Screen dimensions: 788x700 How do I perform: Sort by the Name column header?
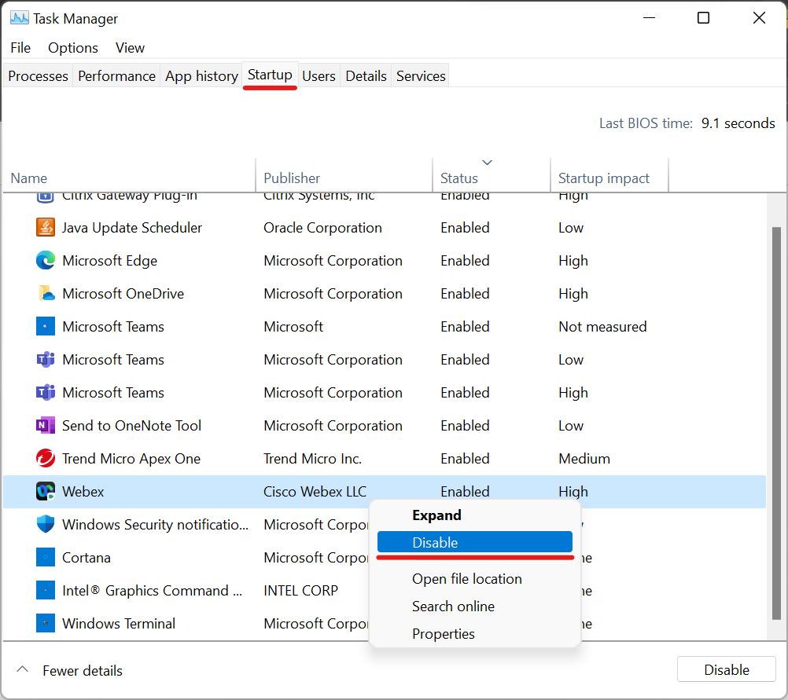coord(129,175)
